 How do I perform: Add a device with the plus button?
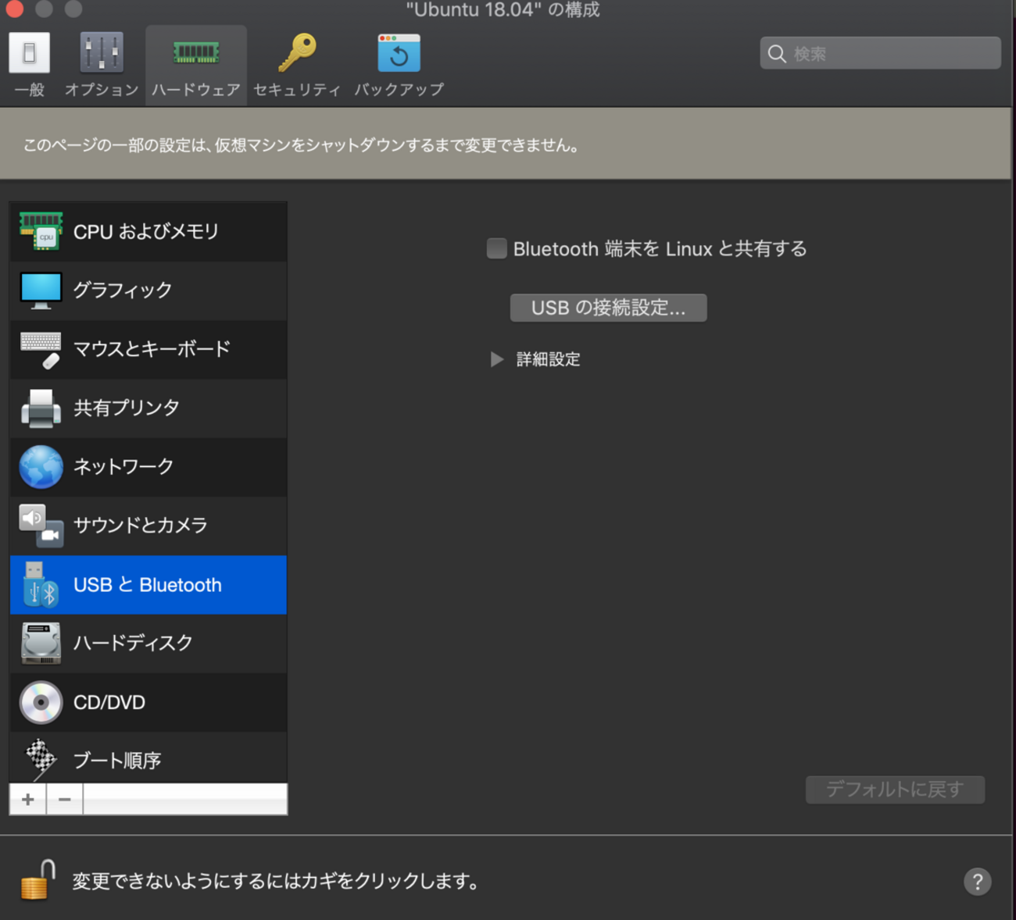(x=28, y=800)
